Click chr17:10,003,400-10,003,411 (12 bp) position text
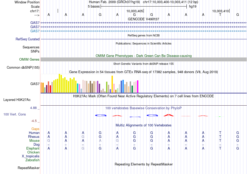 click(x=171, y=2)
